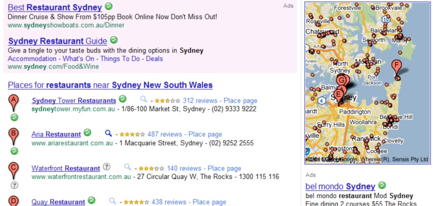
Task: Click green checkmark beside Sydney Restaurant Guide
Action: pyautogui.click(x=114, y=40)
